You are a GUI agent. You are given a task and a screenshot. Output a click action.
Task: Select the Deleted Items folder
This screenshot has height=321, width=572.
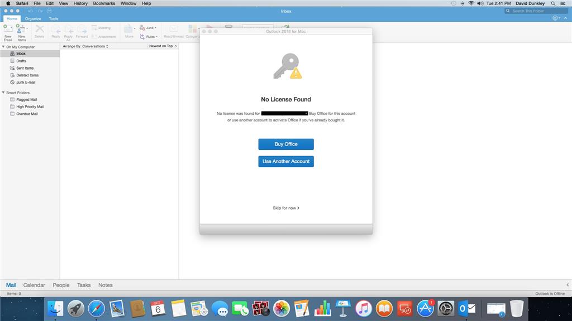point(30,75)
